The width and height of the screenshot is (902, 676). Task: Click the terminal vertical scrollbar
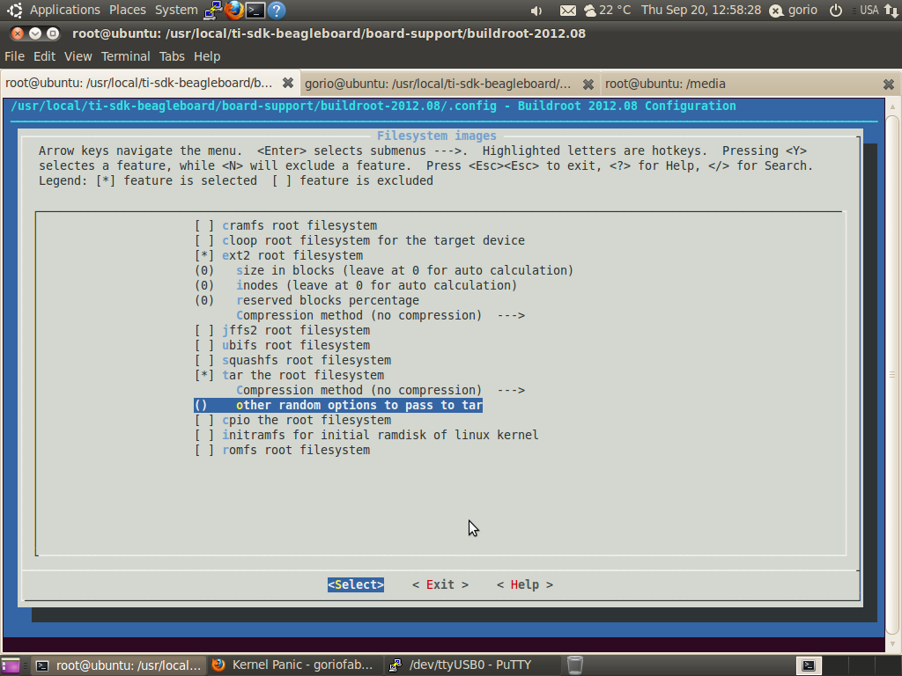pyautogui.click(x=892, y=374)
